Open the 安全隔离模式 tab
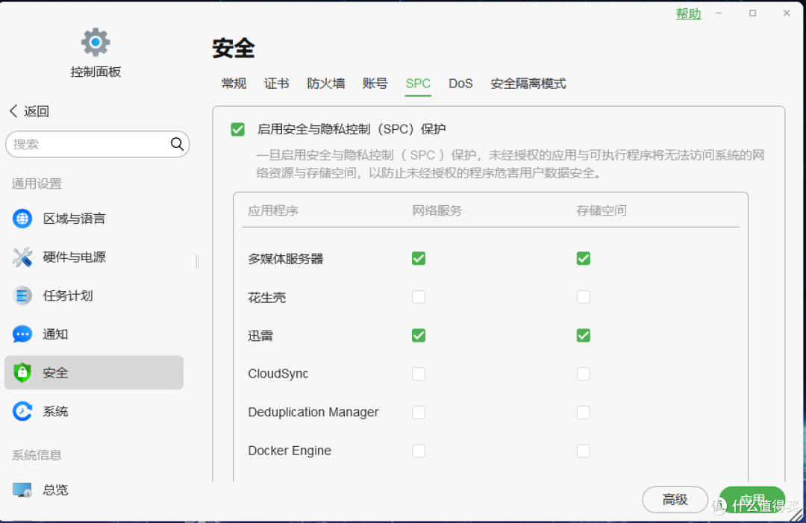 [x=528, y=84]
